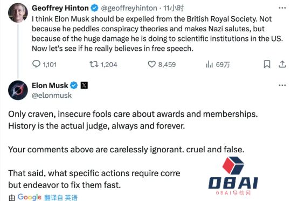Screen dimensions: 291x201
Task: Open Geoffrey Hinton's profile picture
Action: [x=18, y=12]
